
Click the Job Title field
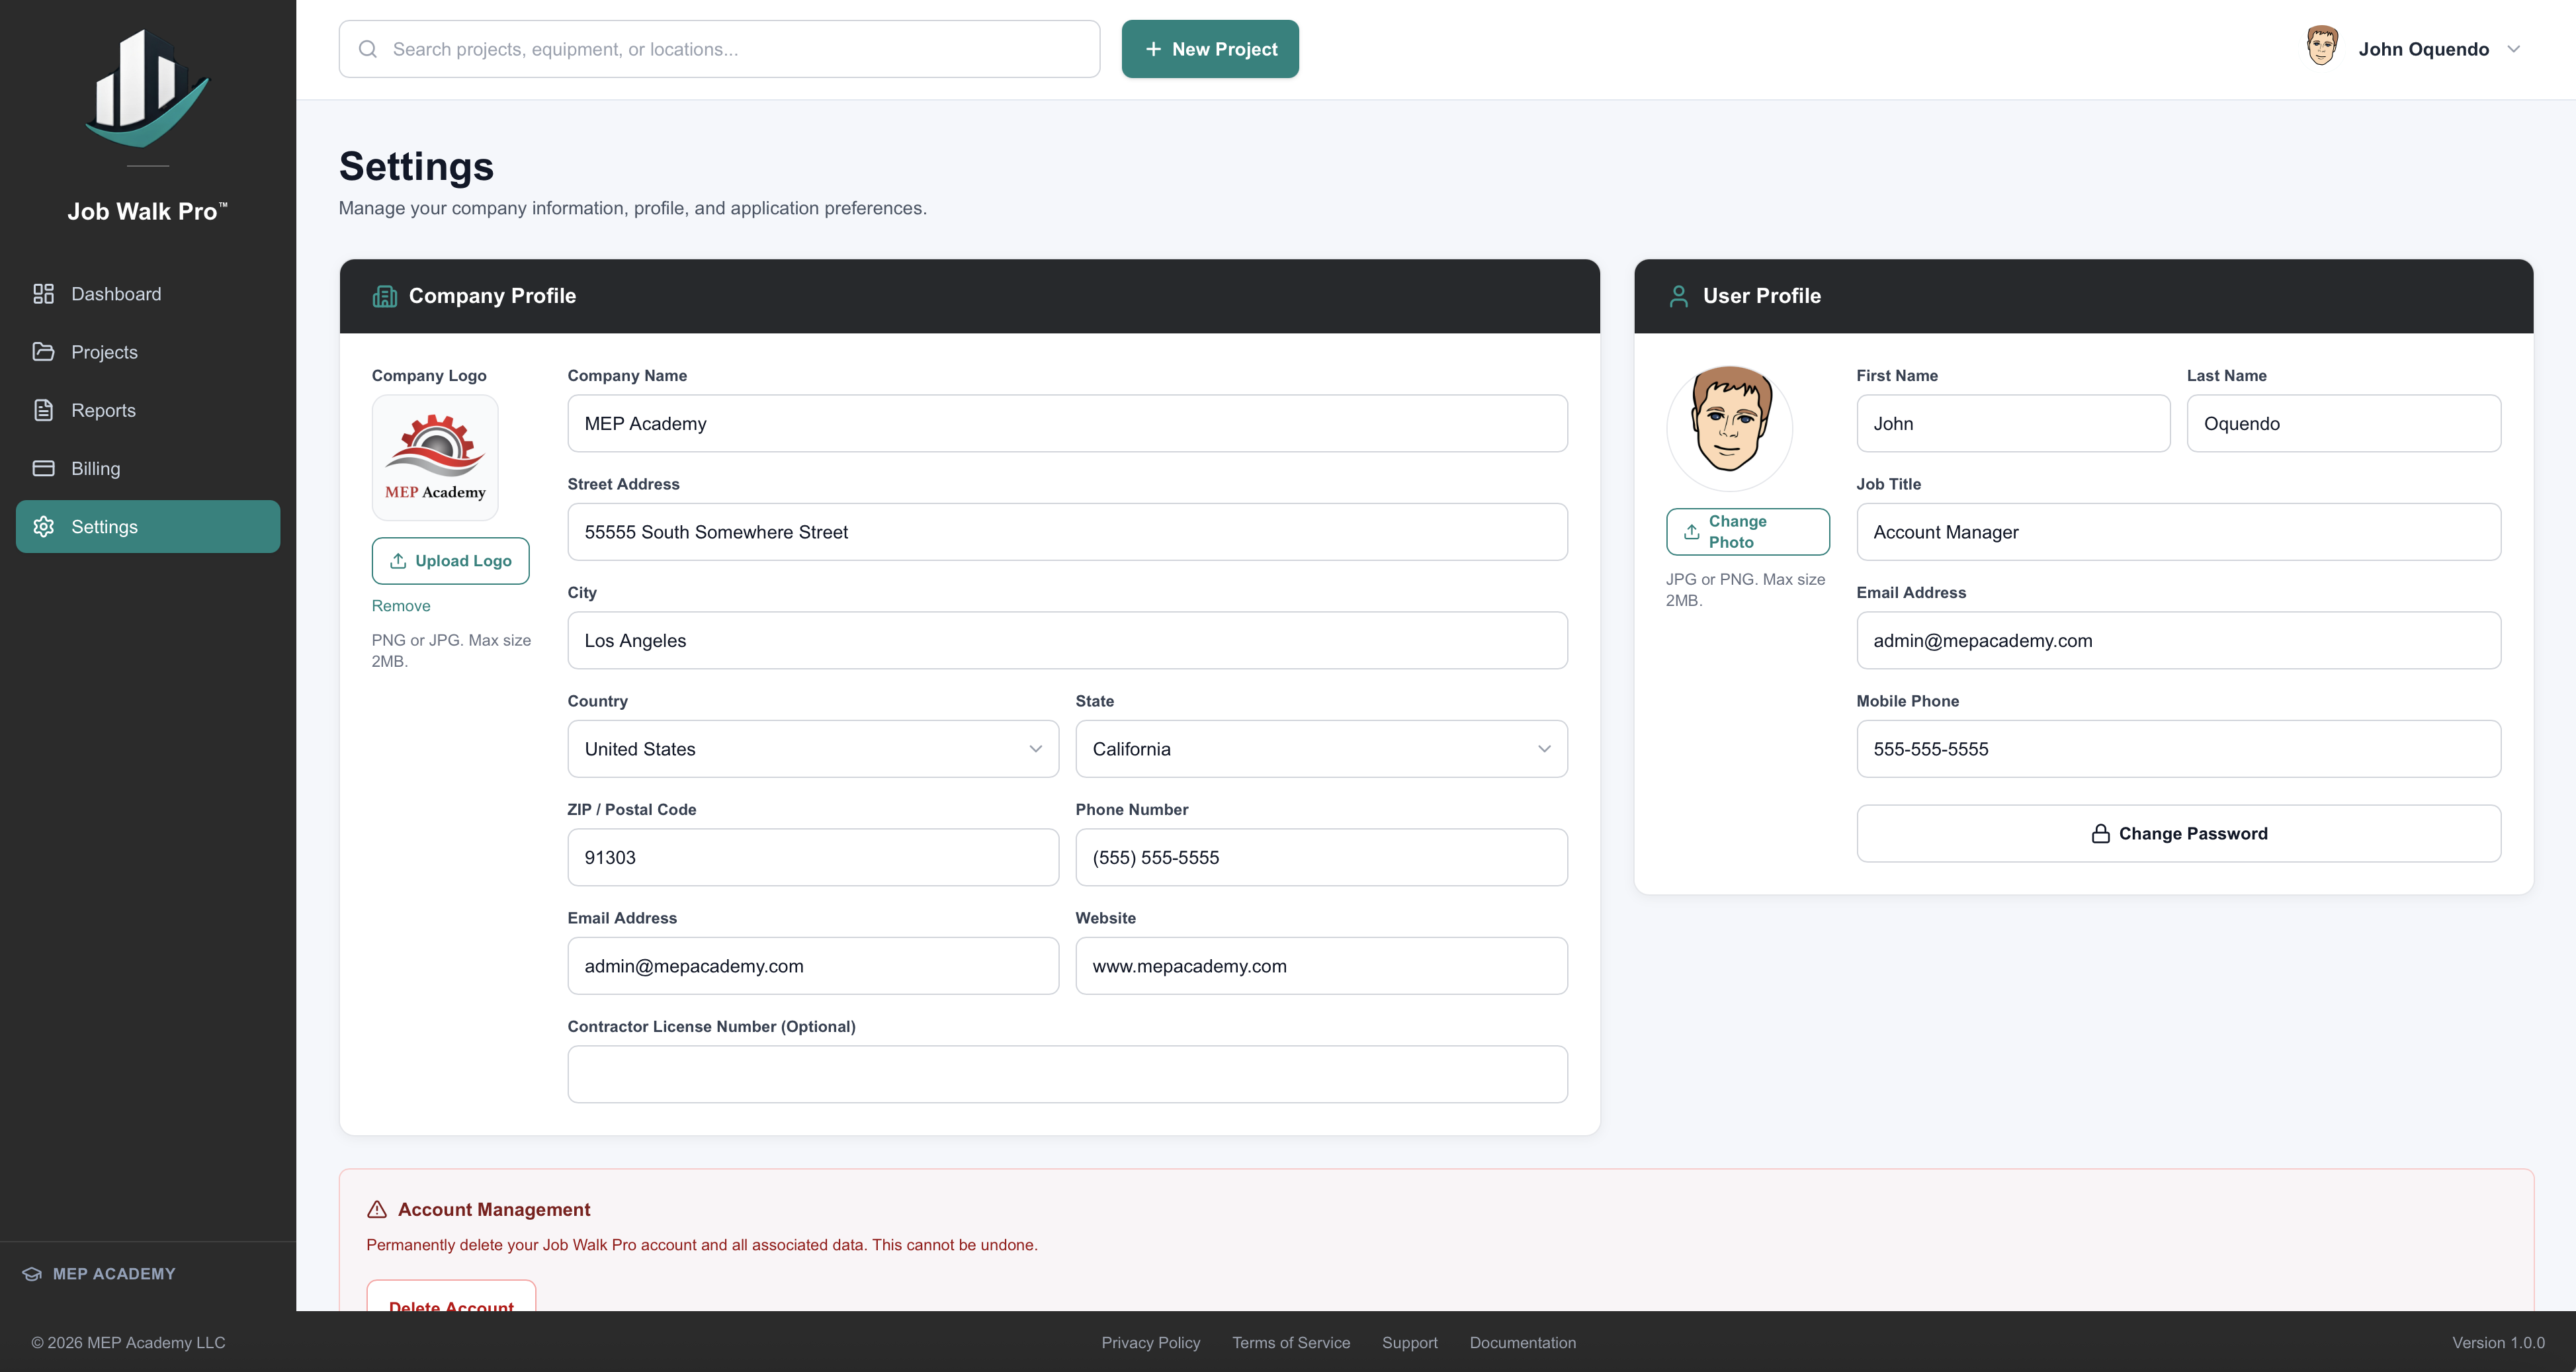coord(2178,532)
